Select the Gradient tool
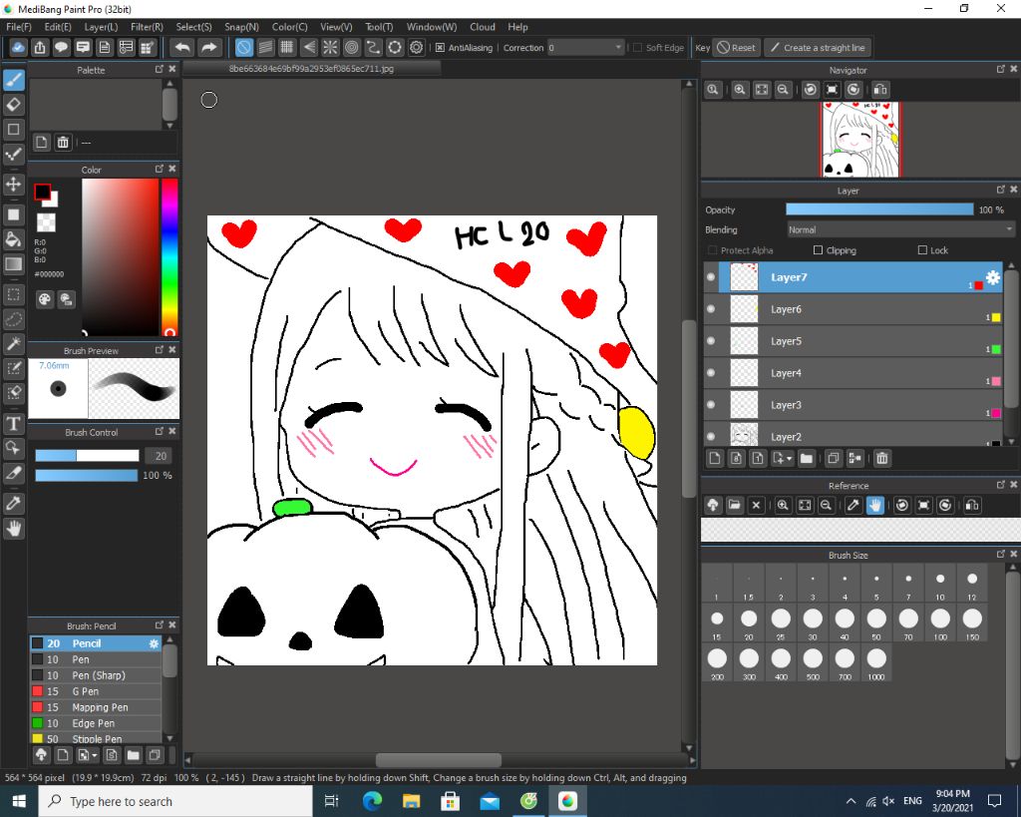 coord(14,264)
